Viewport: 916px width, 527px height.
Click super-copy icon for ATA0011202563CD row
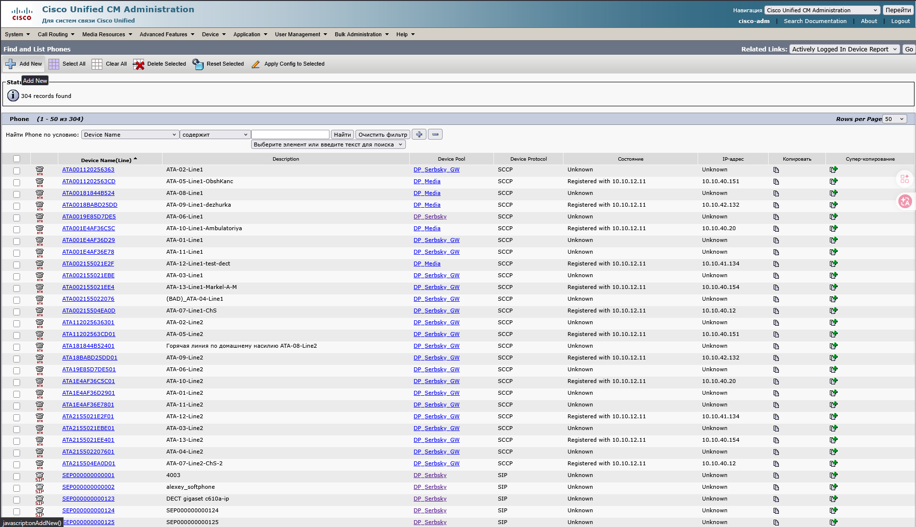[x=833, y=181]
